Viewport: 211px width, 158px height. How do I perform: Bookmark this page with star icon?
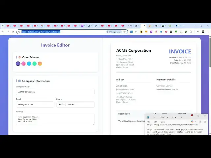click(125, 32)
